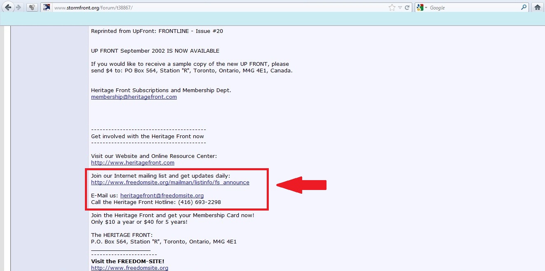Click the 'Get involved with the Heritage Front now' text
Viewport: 545px width, 271px height.
(148, 137)
